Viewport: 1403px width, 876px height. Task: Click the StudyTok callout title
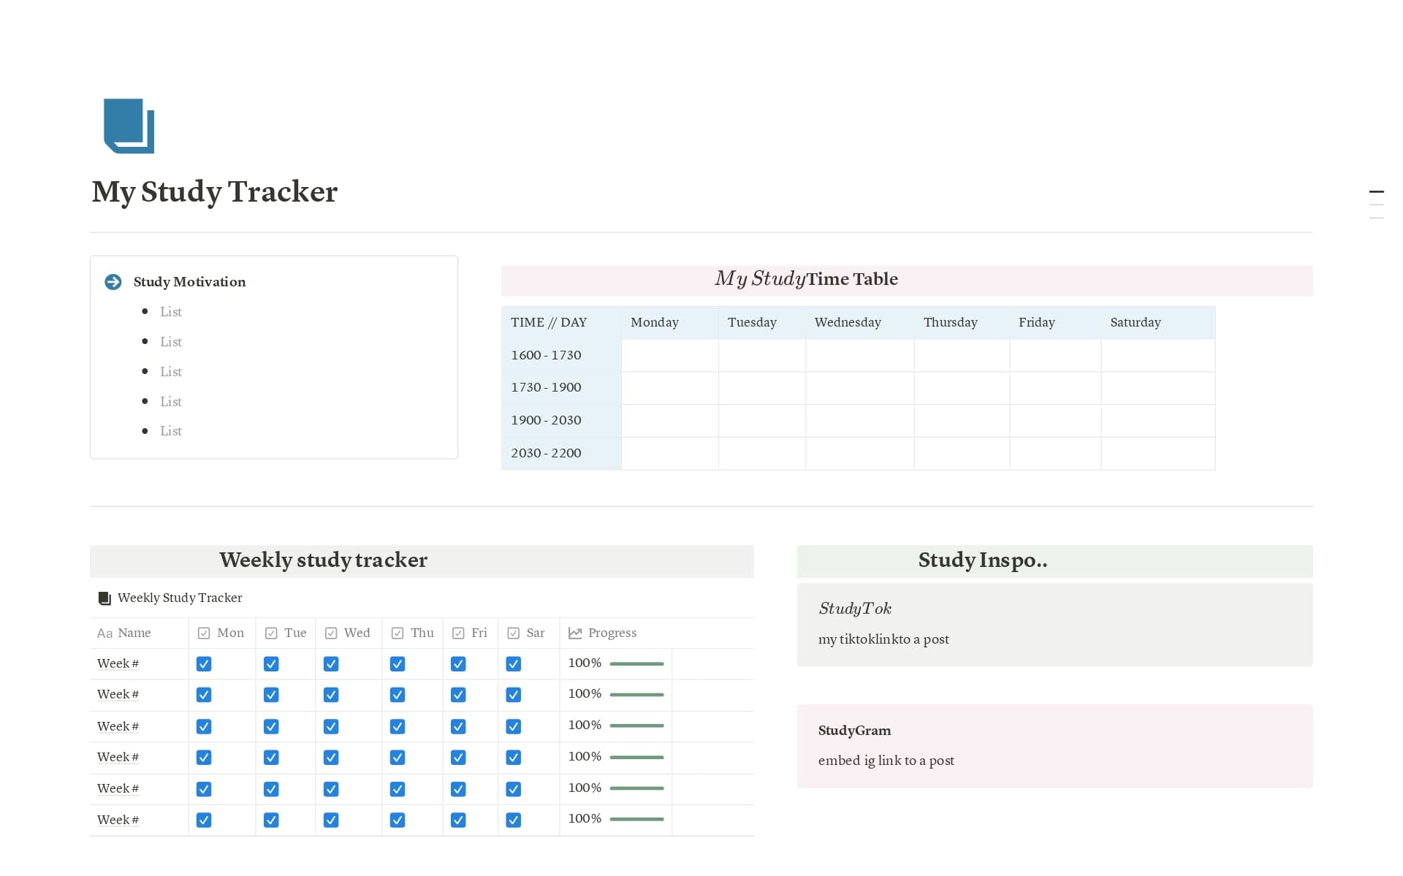click(x=855, y=609)
